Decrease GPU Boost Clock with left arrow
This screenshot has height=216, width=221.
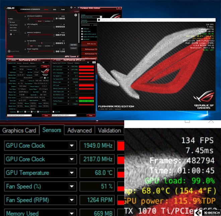tap(28, 18)
